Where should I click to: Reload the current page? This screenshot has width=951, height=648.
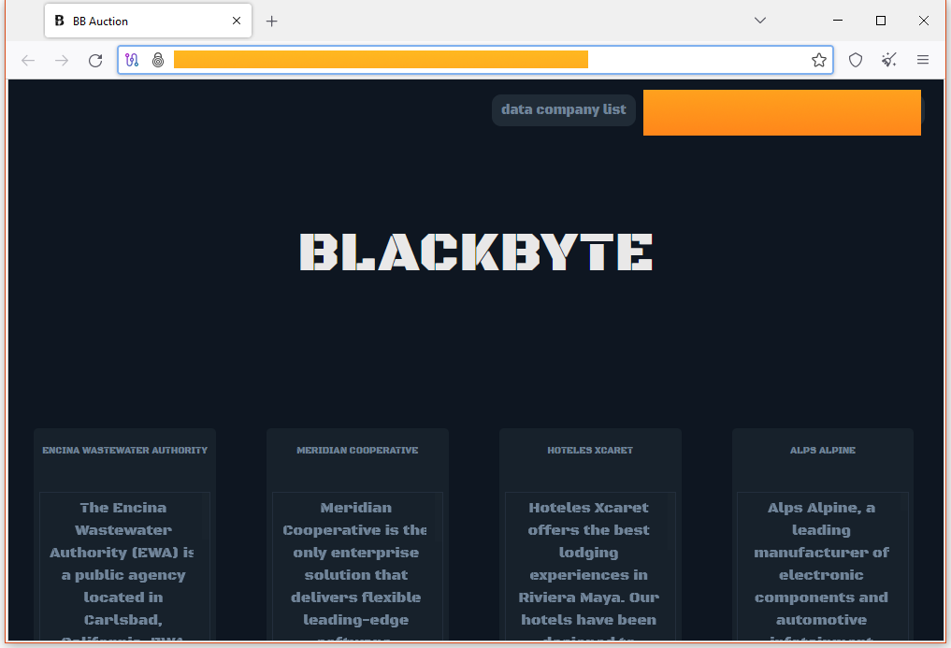coord(94,59)
